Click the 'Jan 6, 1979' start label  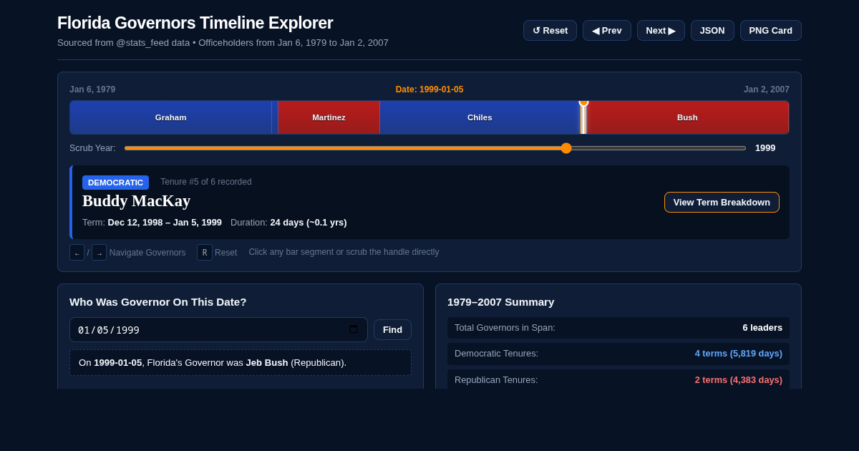click(92, 89)
